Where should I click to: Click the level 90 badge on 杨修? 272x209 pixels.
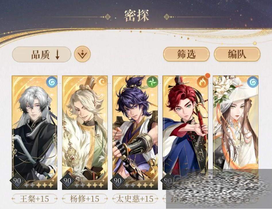(67, 181)
